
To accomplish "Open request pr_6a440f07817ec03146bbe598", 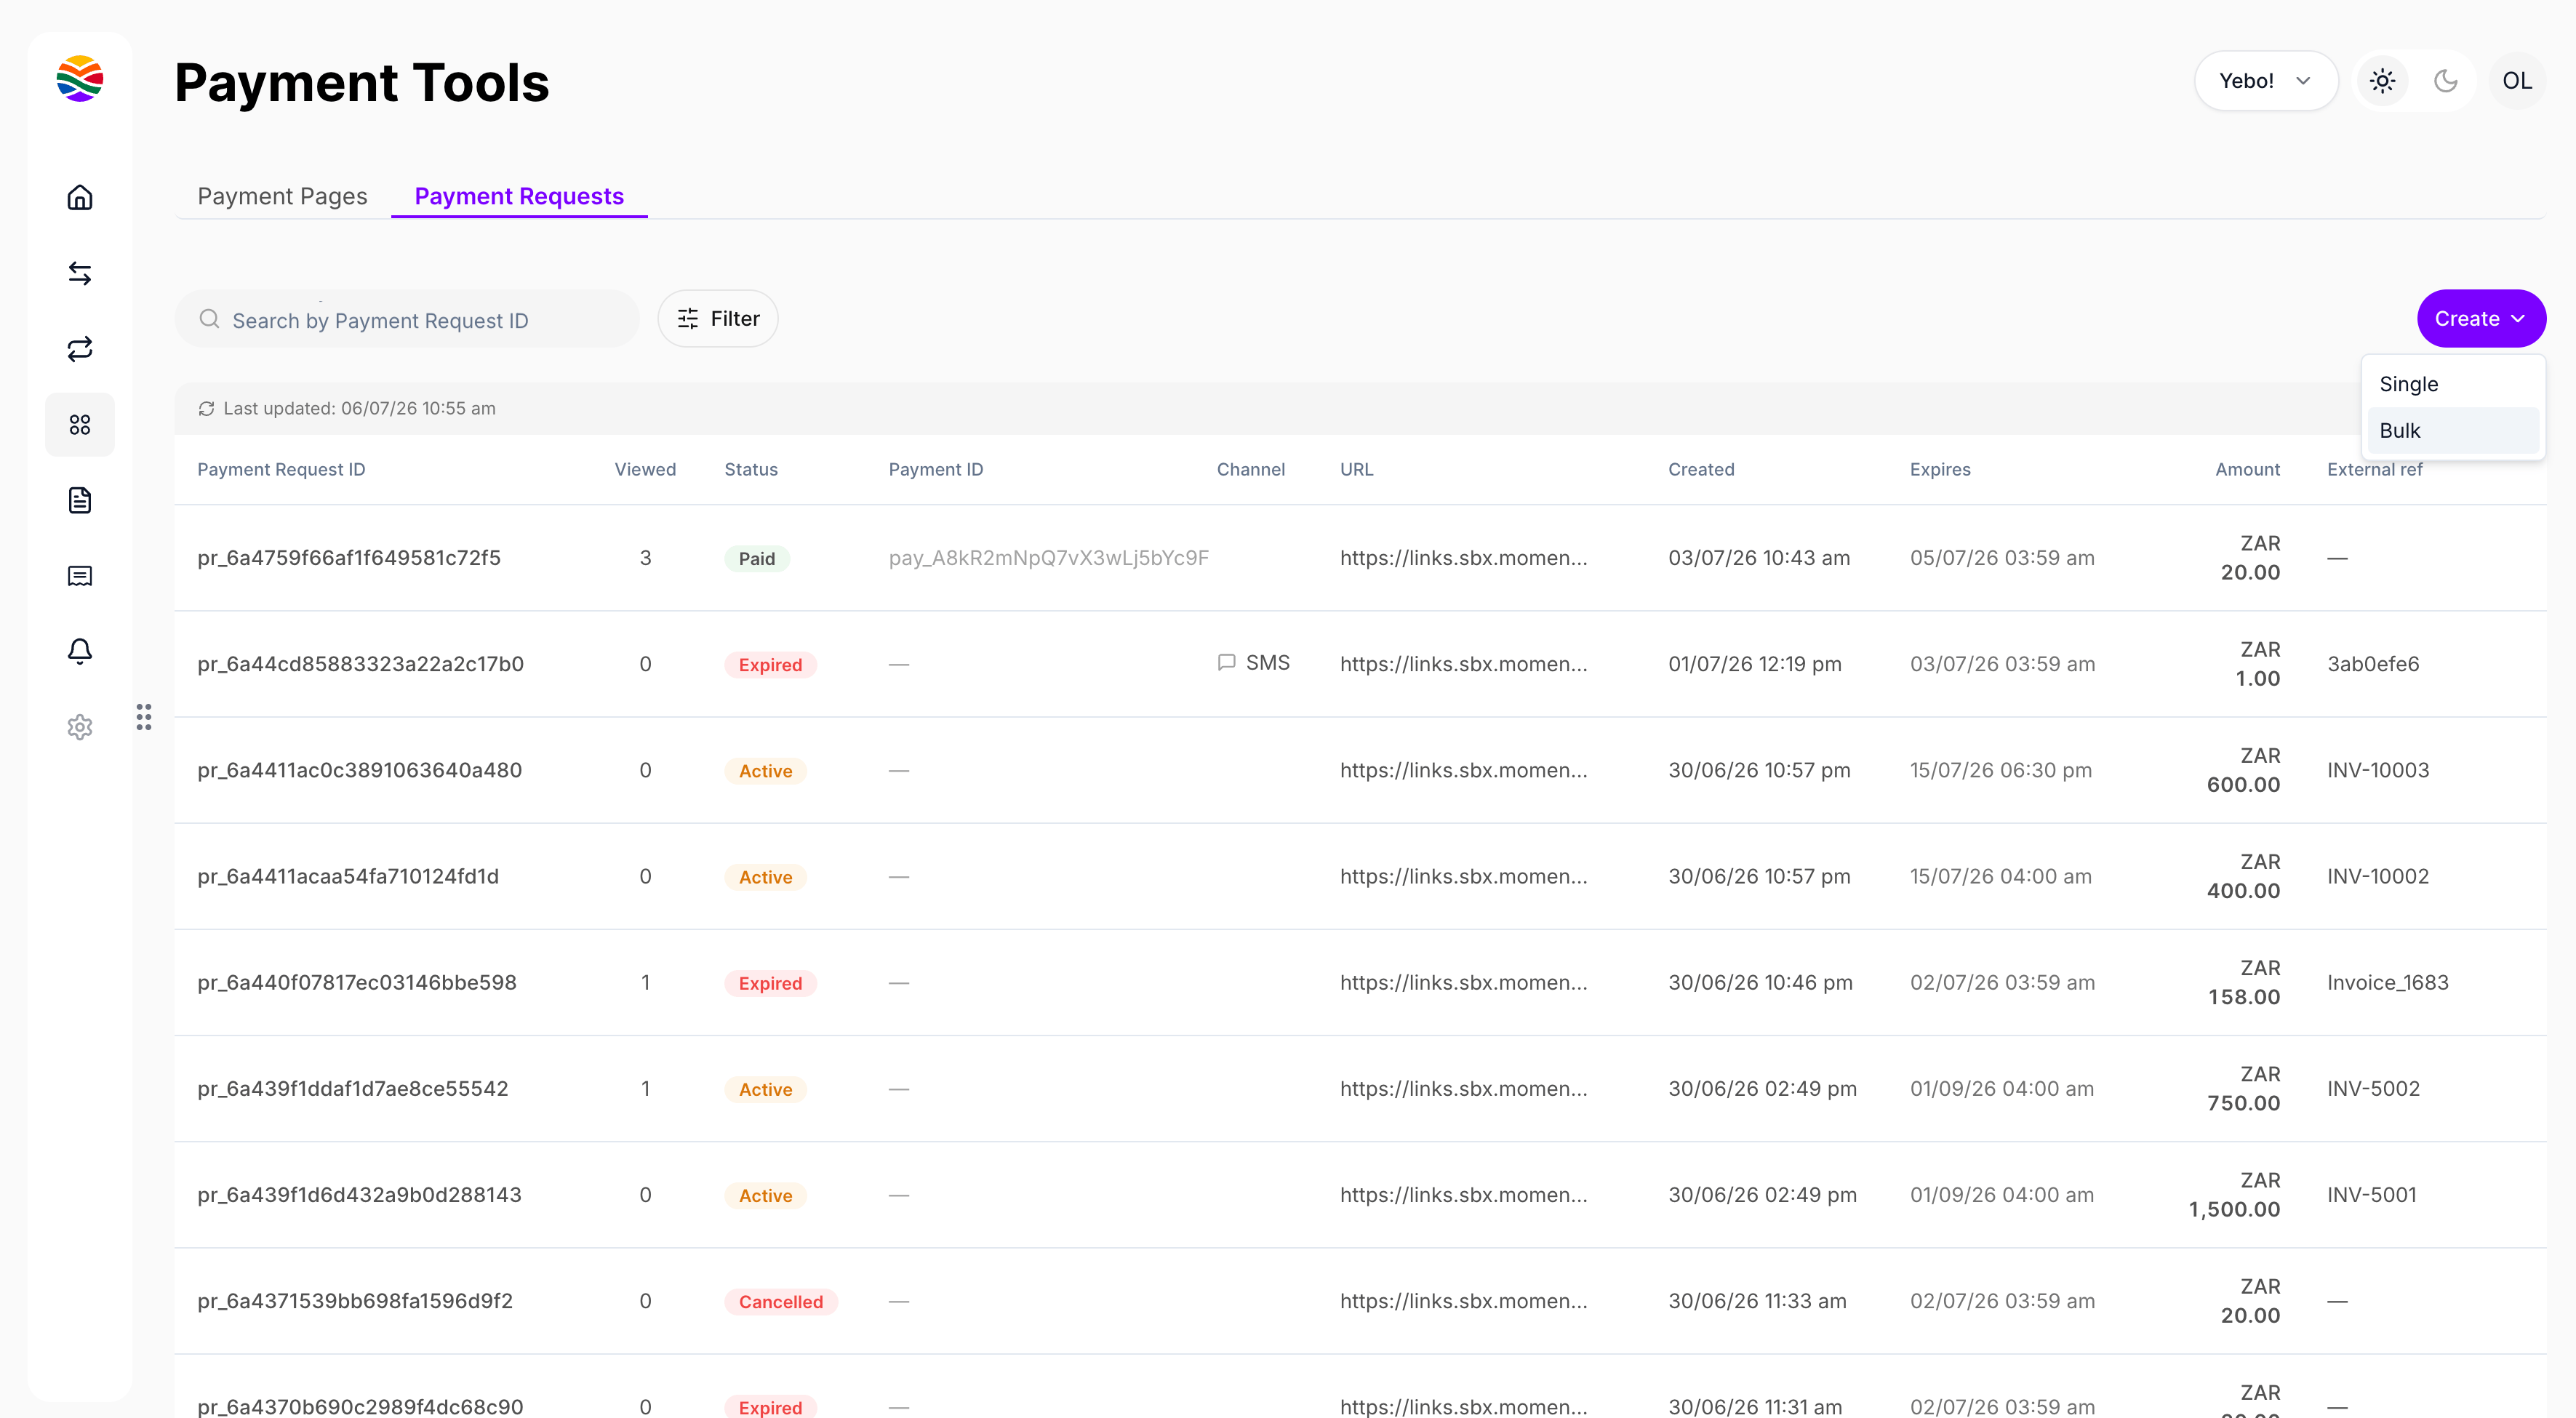I will click(357, 982).
